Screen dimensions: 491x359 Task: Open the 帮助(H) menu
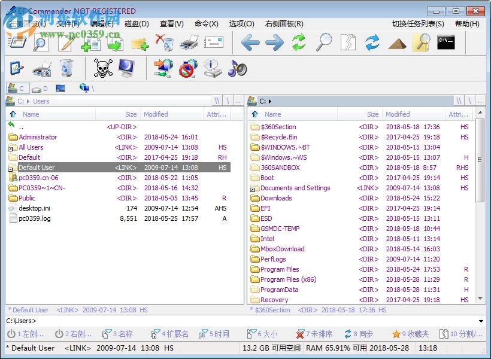click(x=466, y=24)
